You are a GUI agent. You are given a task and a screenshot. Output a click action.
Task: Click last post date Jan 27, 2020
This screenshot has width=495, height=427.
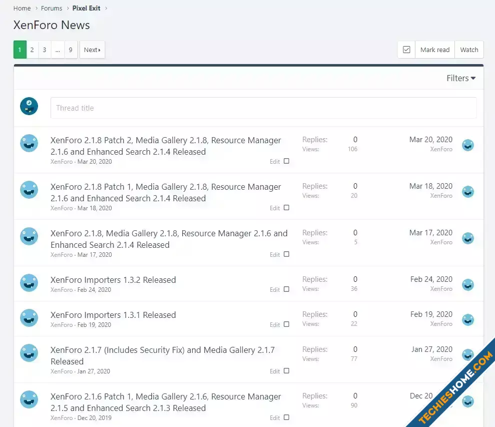coord(432,349)
